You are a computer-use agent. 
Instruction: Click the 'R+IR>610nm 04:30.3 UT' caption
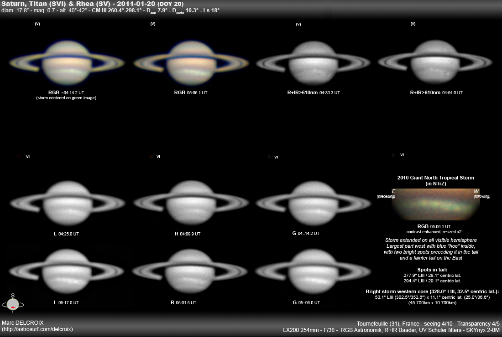click(314, 92)
